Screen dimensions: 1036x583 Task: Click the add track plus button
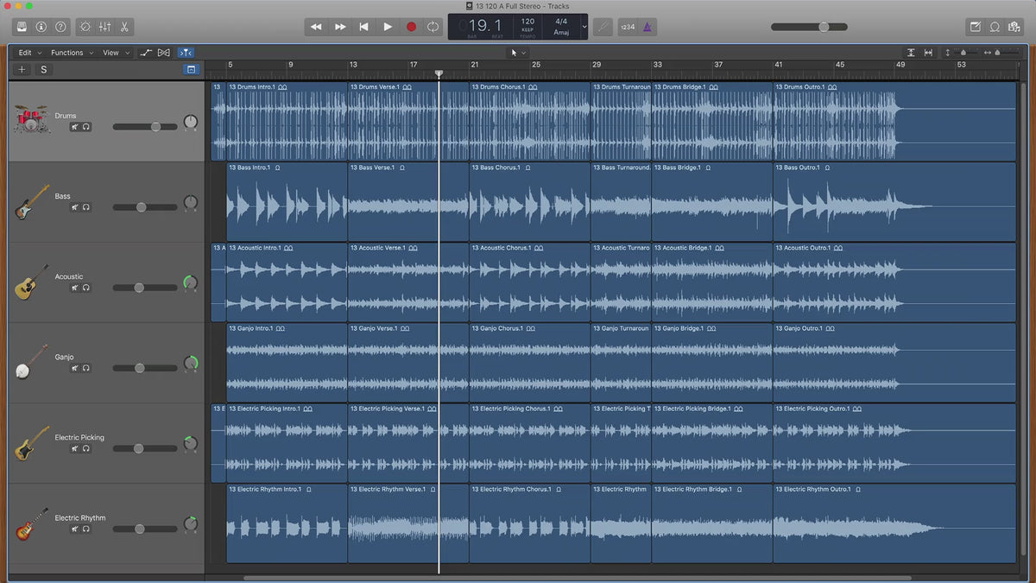22,69
